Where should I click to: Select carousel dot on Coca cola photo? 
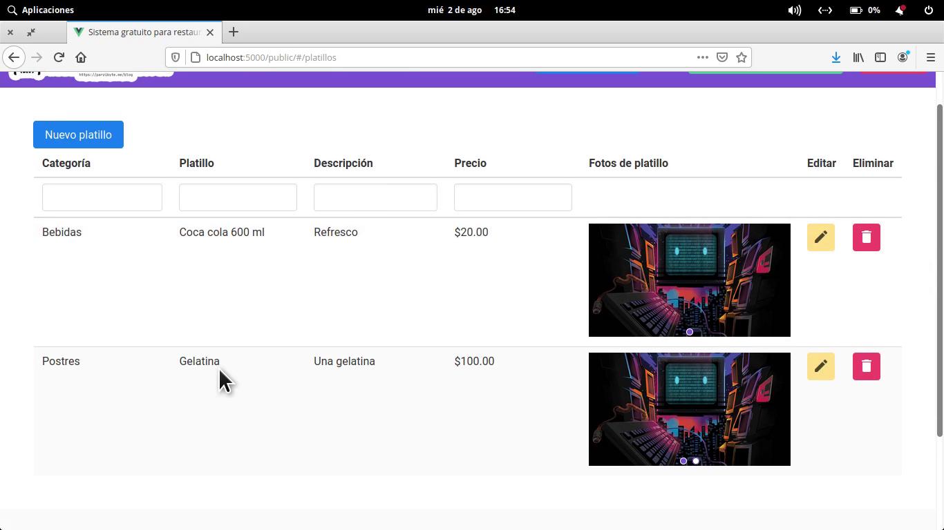[x=690, y=332]
